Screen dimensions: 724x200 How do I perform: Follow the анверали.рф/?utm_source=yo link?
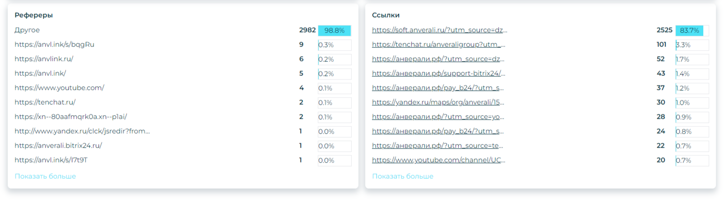pos(438,117)
